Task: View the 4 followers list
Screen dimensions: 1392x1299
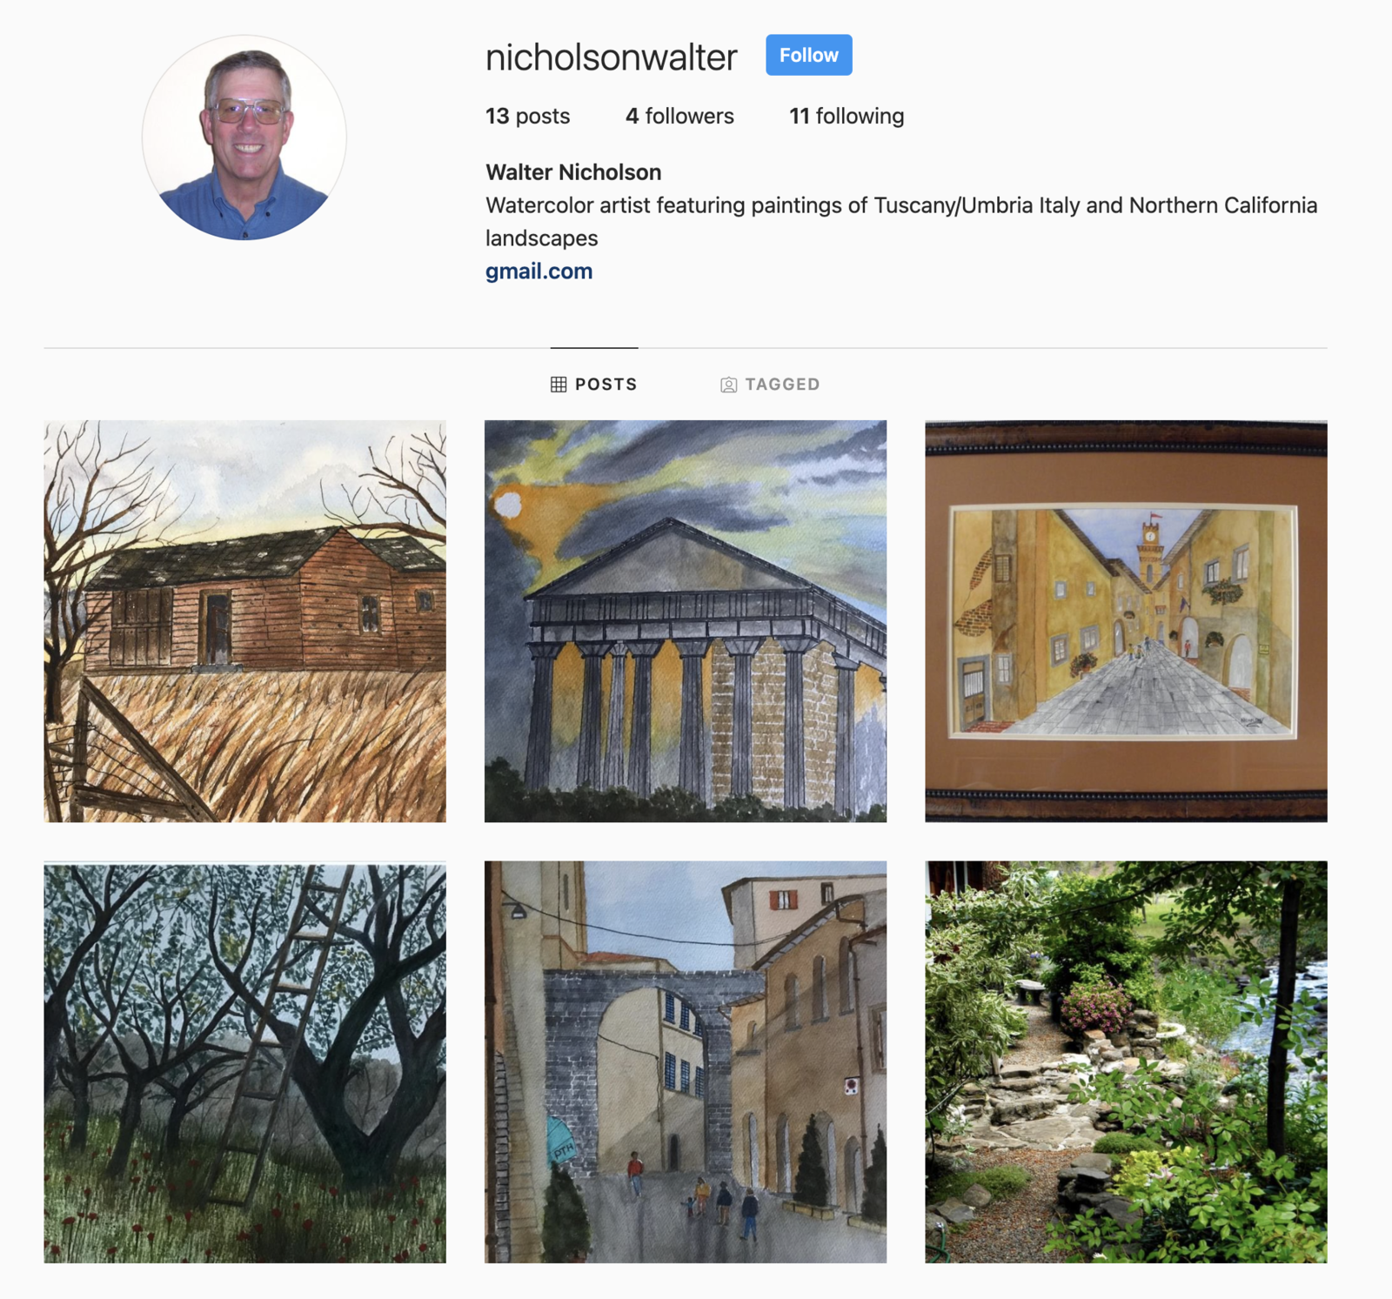Action: click(679, 116)
